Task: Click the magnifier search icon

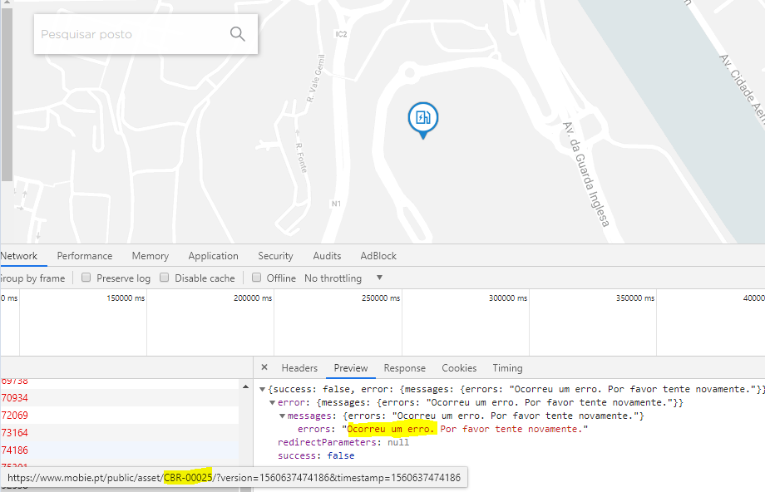Action: click(x=237, y=34)
